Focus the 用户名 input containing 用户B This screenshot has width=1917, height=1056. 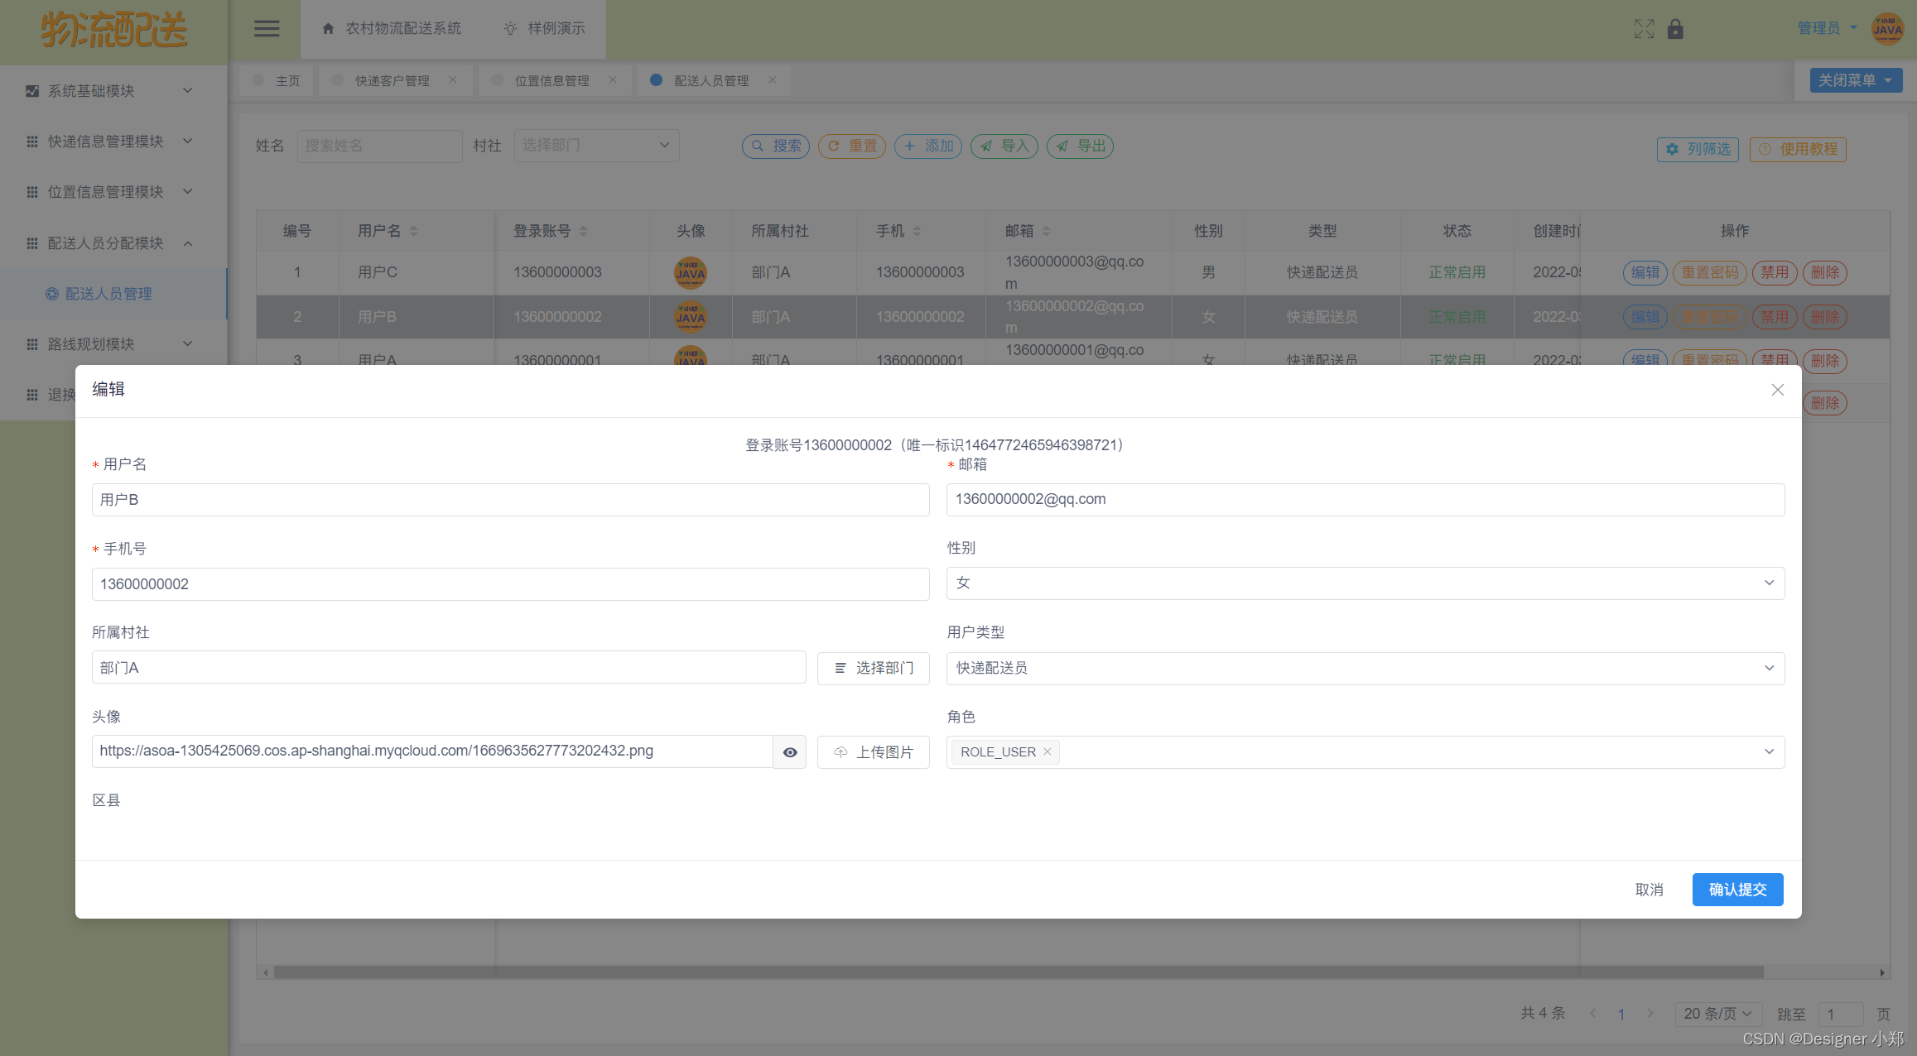[510, 500]
